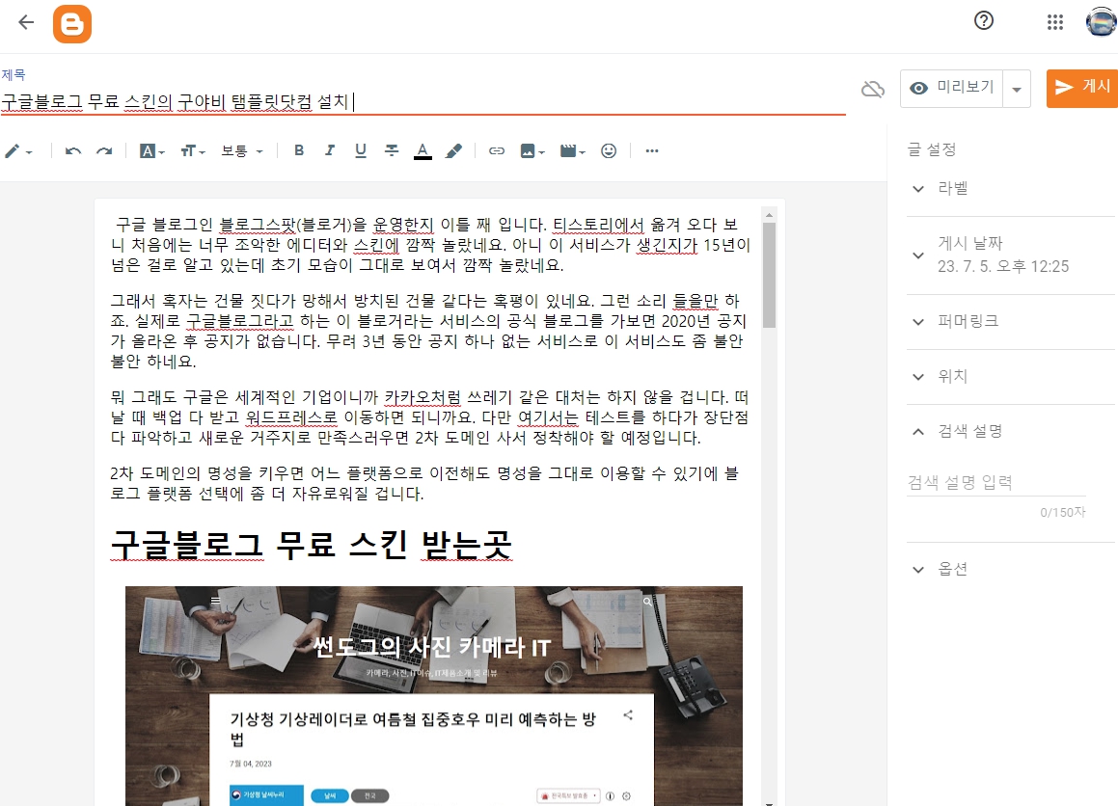The image size is (1118, 806).
Task: Click the paragraph starting '2차 도메인의 명성을'
Action: tap(425, 483)
